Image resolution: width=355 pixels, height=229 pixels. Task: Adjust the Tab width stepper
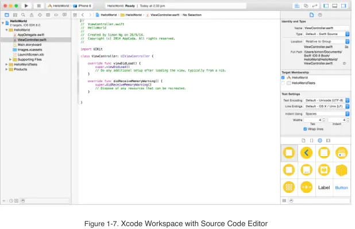[324, 120]
